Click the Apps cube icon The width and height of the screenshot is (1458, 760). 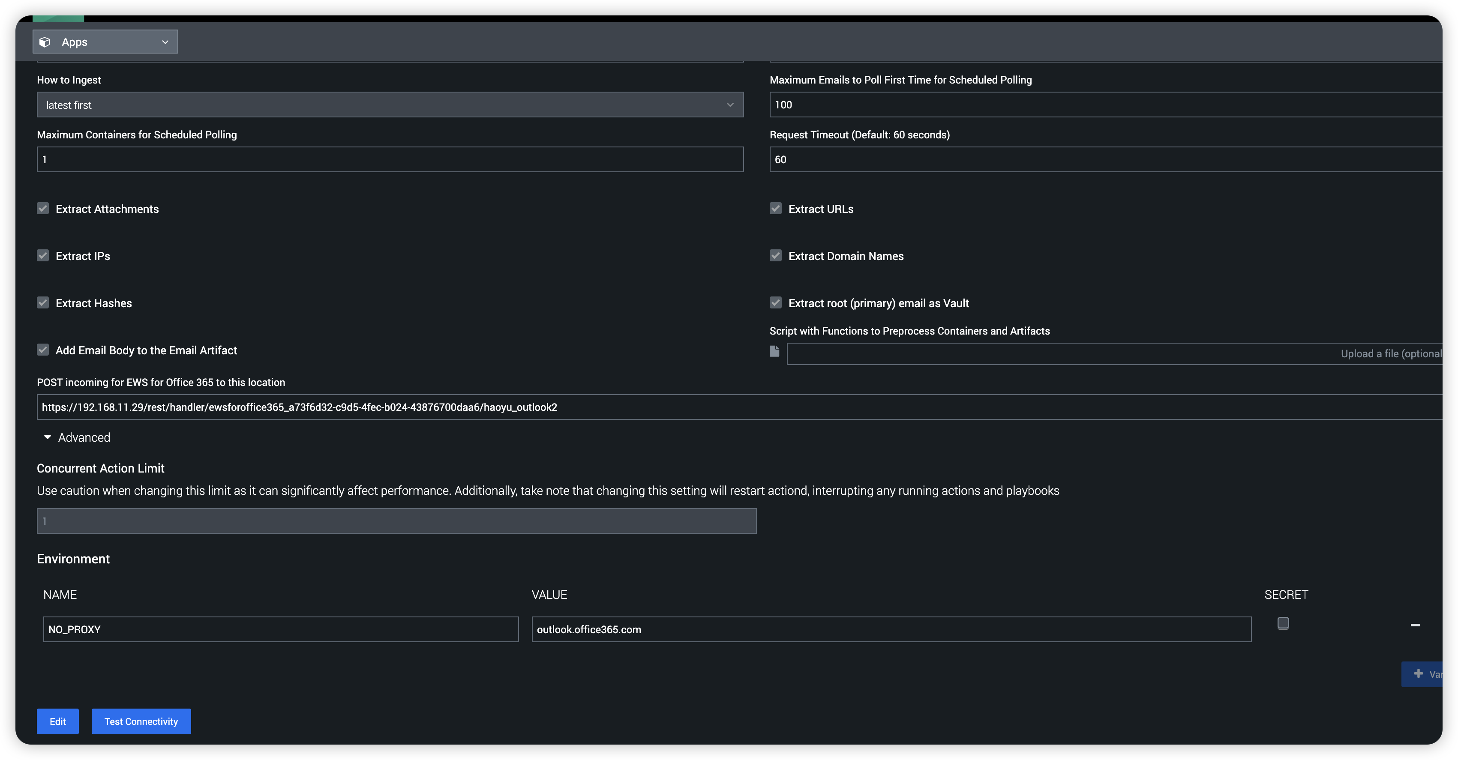tap(45, 41)
